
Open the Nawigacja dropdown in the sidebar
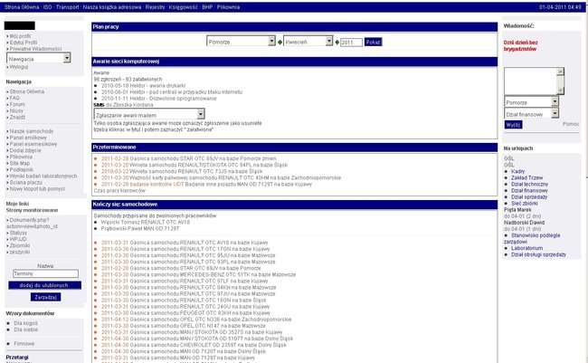(38, 57)
